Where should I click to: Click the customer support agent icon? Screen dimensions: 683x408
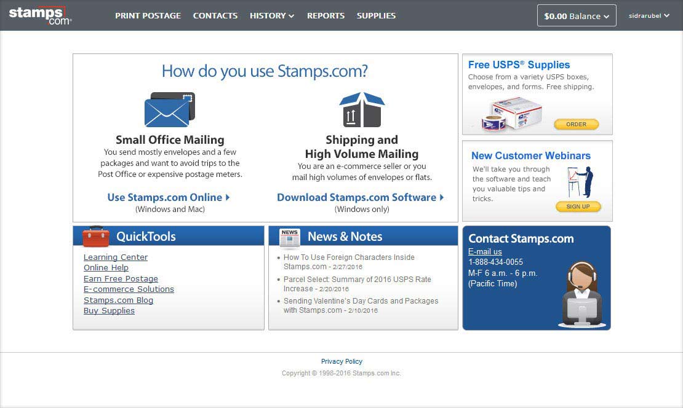click(x=582, y=294)
